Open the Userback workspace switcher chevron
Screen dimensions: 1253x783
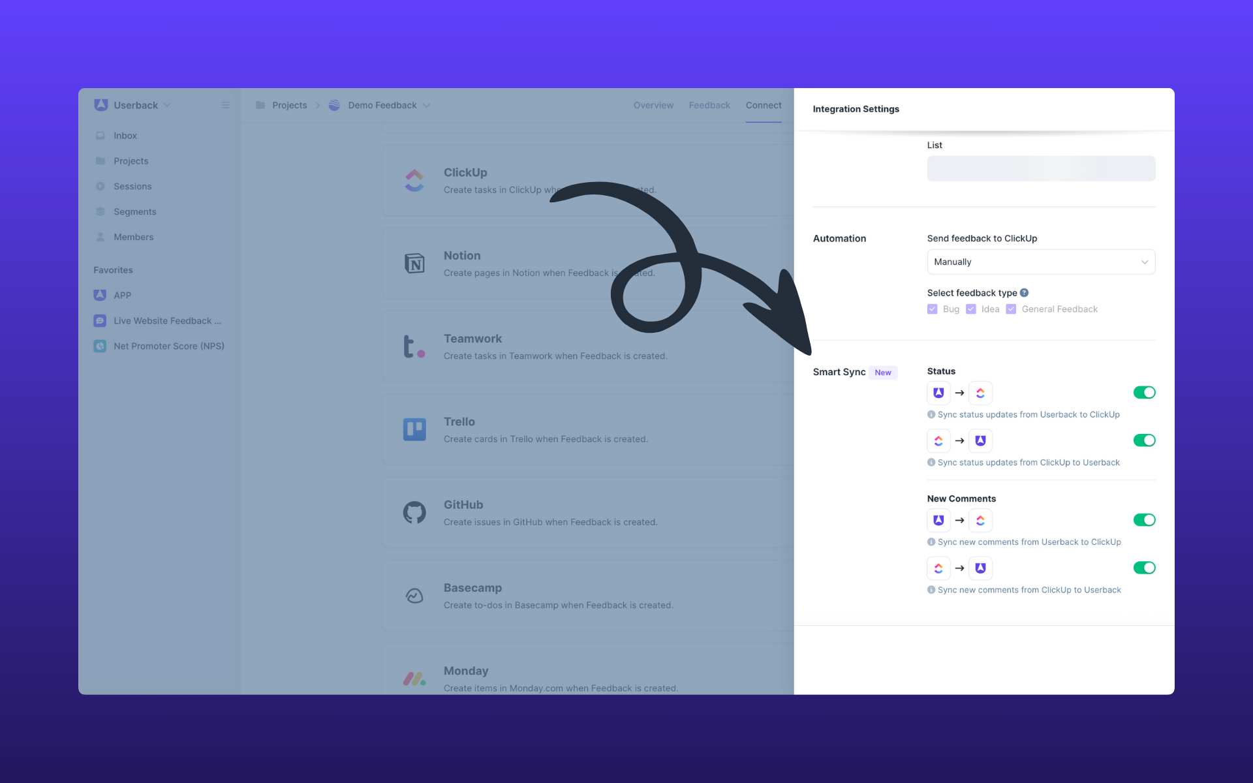point(167,105)
